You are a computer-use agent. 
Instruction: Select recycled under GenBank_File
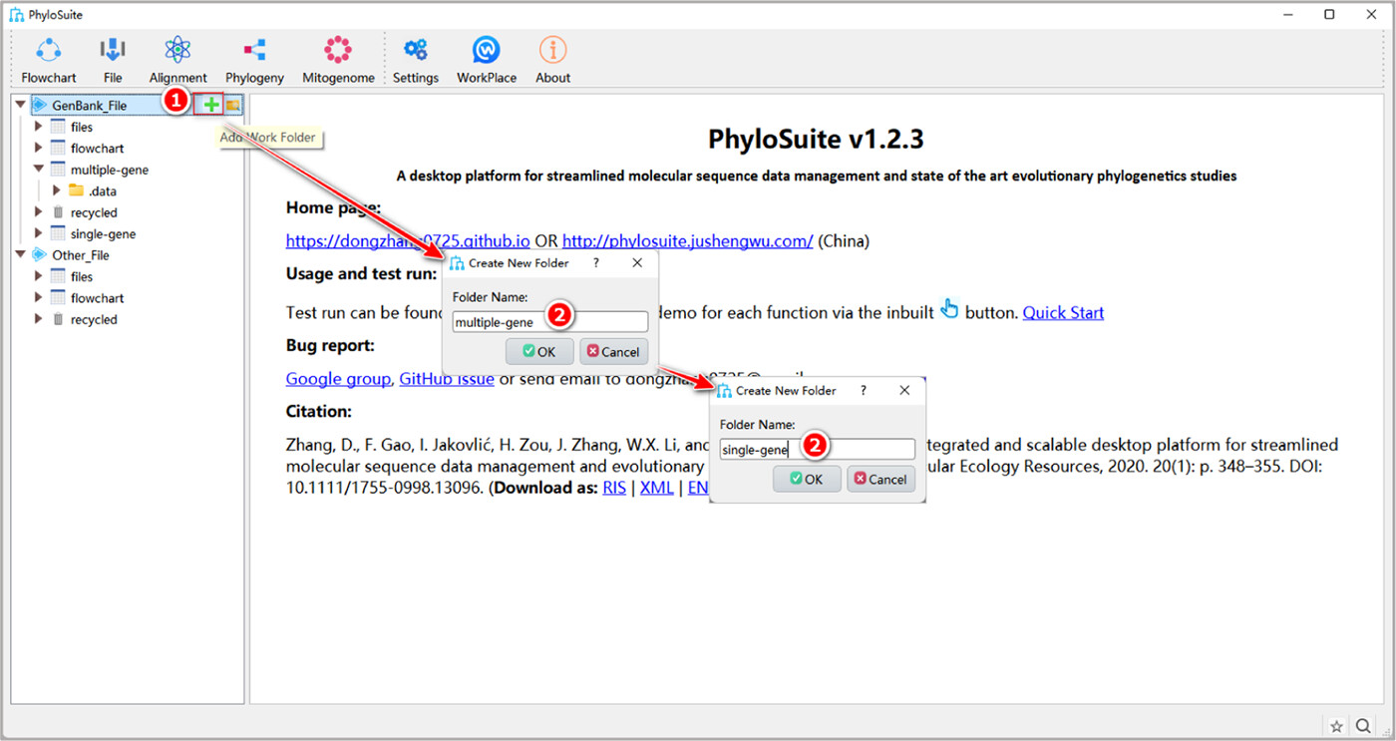(x=94, y=212)
